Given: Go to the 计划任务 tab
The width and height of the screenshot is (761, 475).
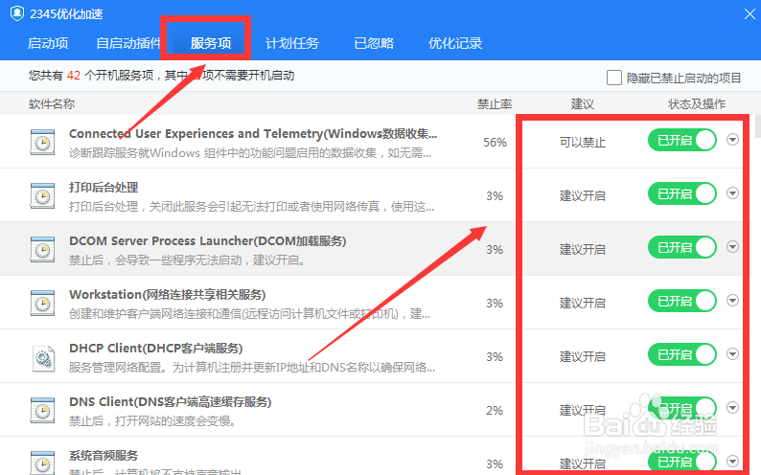Looking at the screenshot, I should pyautogui.click(x=292, y=43).
